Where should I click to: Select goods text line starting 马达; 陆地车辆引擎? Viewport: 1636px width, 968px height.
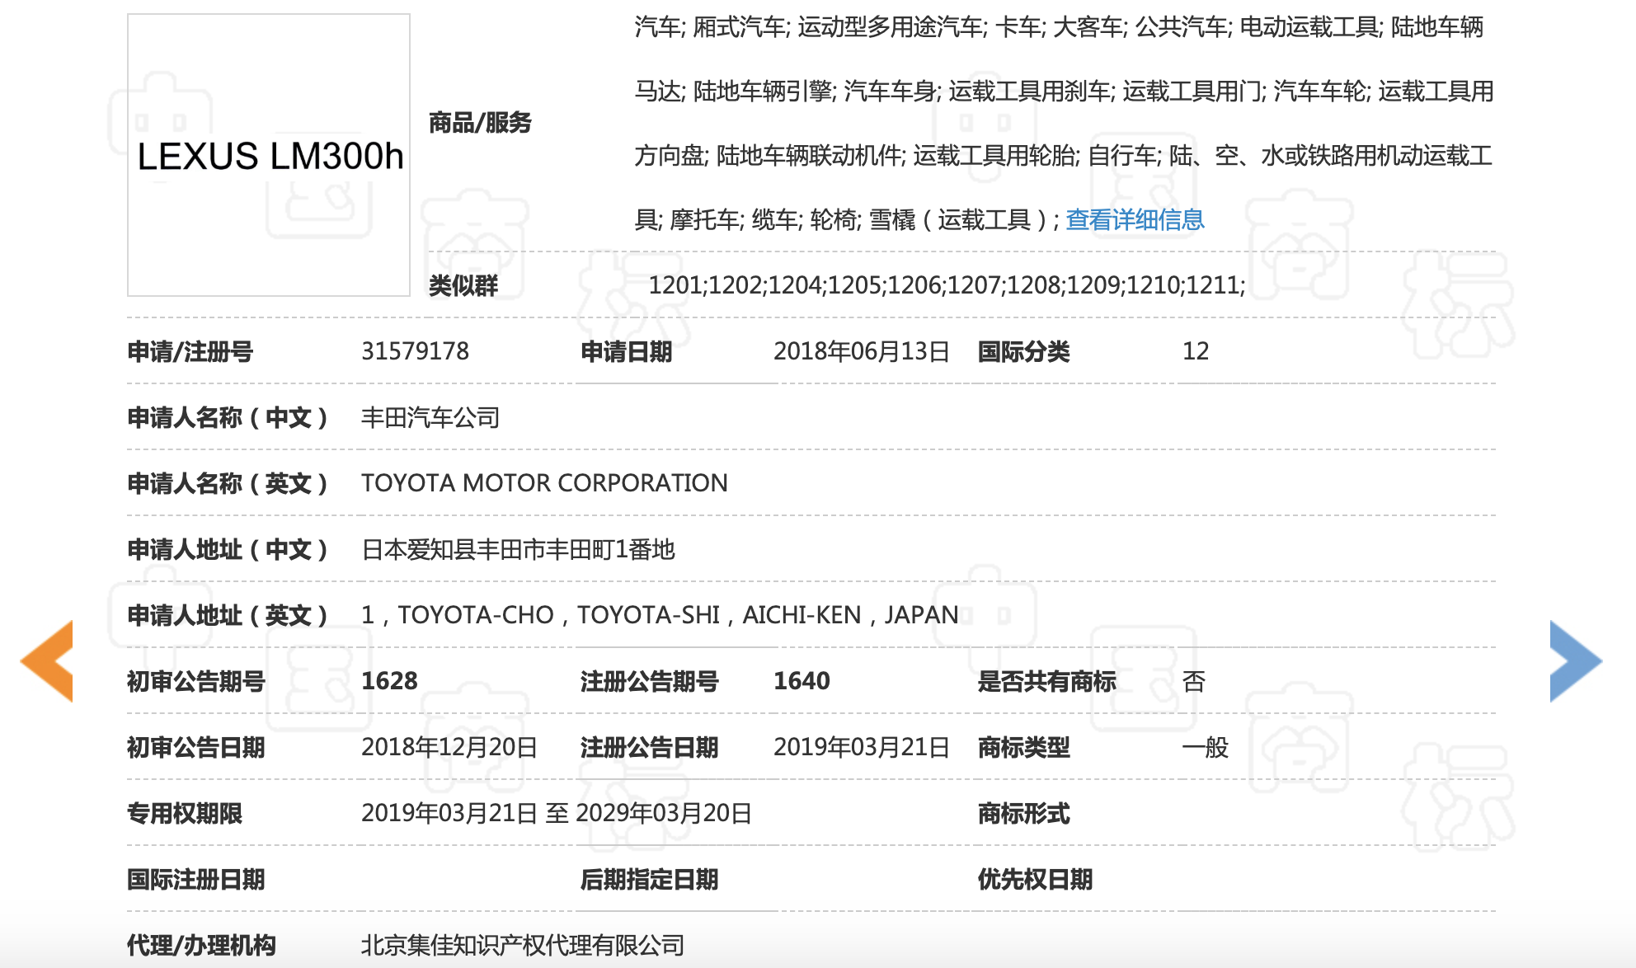[1064, 91]
